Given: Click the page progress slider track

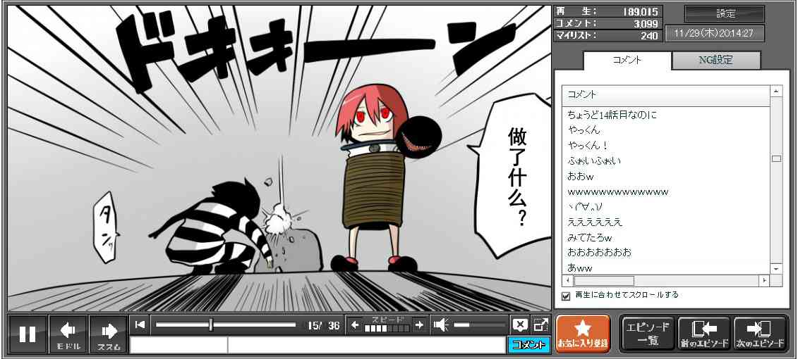Looking at the screenshot, I should tap(226, 325).
